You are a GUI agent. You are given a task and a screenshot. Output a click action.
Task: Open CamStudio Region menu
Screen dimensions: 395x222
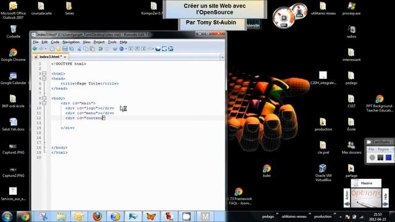[x=383, y=149]
